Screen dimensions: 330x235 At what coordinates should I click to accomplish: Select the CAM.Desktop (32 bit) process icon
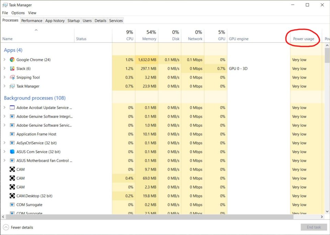[x=12, y=196]
